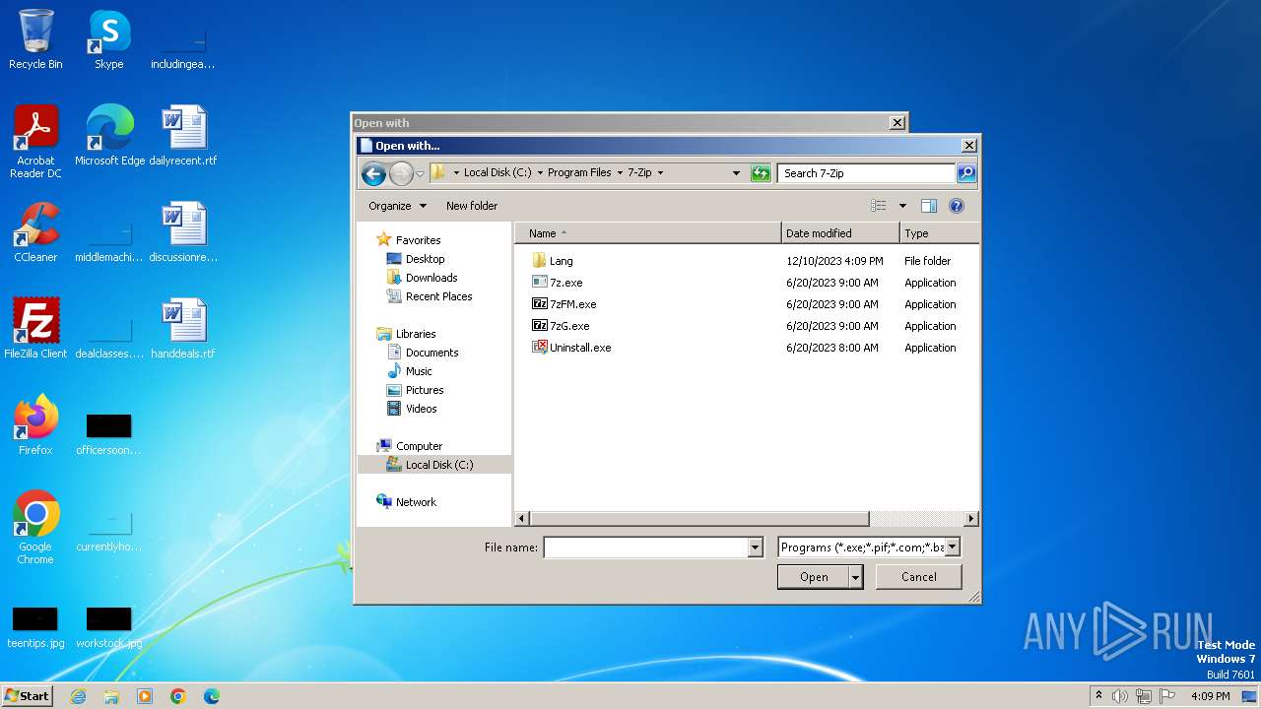Image resolution: width=1261 pixels, height=709 pixels.
Task: Open CCleaner desktop shortcut
Action: [35, 233]
